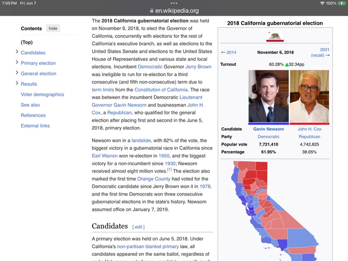Tap the three-dot multitasking icon at the top
Viewport: 348px width, 261px height.
[x=174, y=3]
